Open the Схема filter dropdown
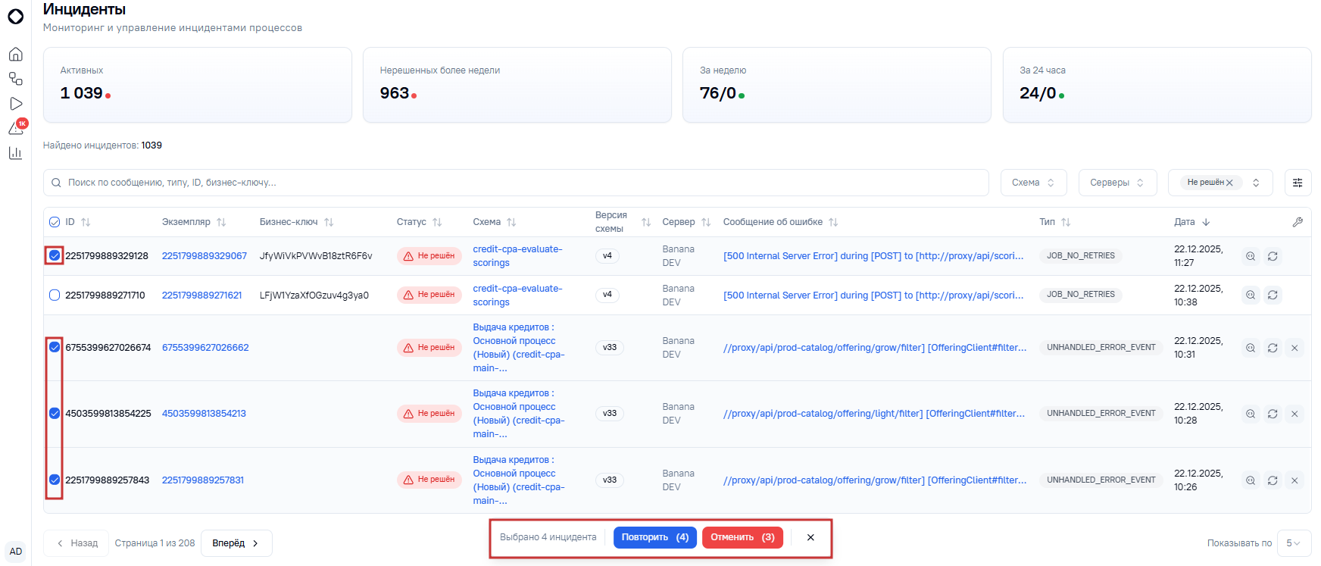Image resolution: width=1321 pixels, height=566 pixels. tap(1033, 183)
